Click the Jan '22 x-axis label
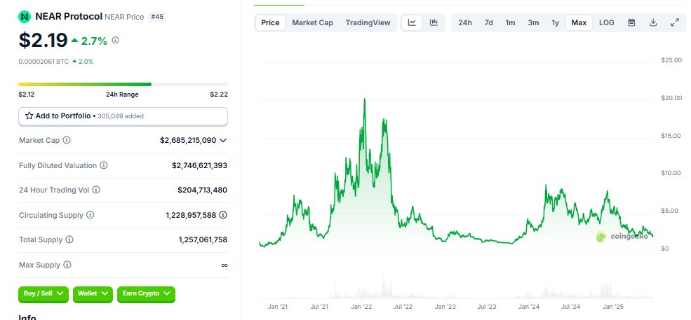The width and height of the screenshot is (691, 320). [362, 307]
